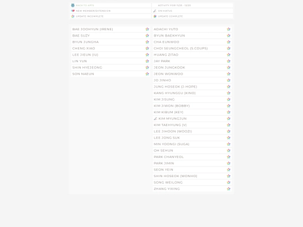Select the Byun Baekhyun name
The height and width of the screenshot is (227, 303).
pyautogui.click(x=169, y=35)
